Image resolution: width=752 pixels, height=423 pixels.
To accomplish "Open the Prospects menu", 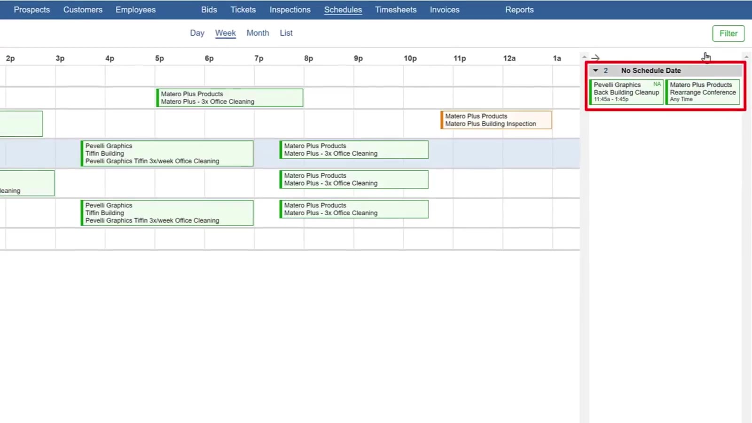I will point(31,9).
